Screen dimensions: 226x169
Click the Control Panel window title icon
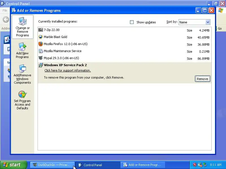click(x=3, y=3)
